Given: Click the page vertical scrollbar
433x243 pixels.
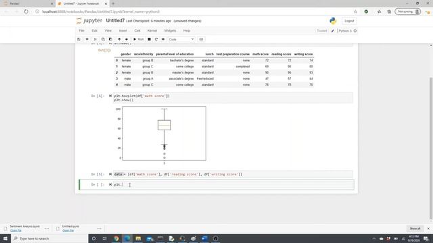Looking at the screenshot, I should click(431, 148).
